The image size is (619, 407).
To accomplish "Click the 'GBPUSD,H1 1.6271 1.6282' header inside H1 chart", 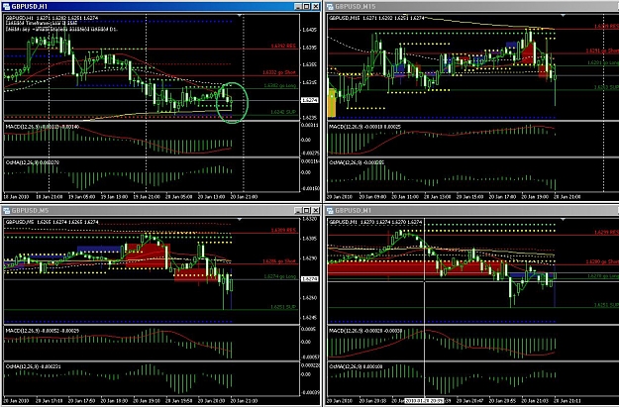I will (39, 18).
